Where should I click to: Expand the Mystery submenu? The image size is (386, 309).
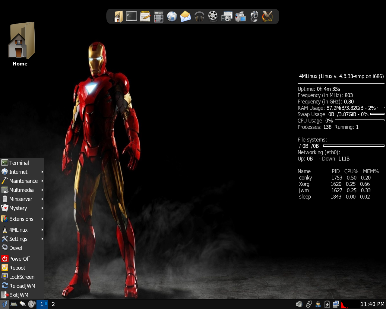tap(22, 208)
